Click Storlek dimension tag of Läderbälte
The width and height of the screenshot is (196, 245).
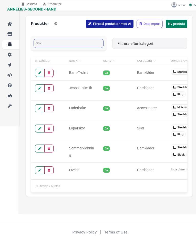click(x=179, y=114)
